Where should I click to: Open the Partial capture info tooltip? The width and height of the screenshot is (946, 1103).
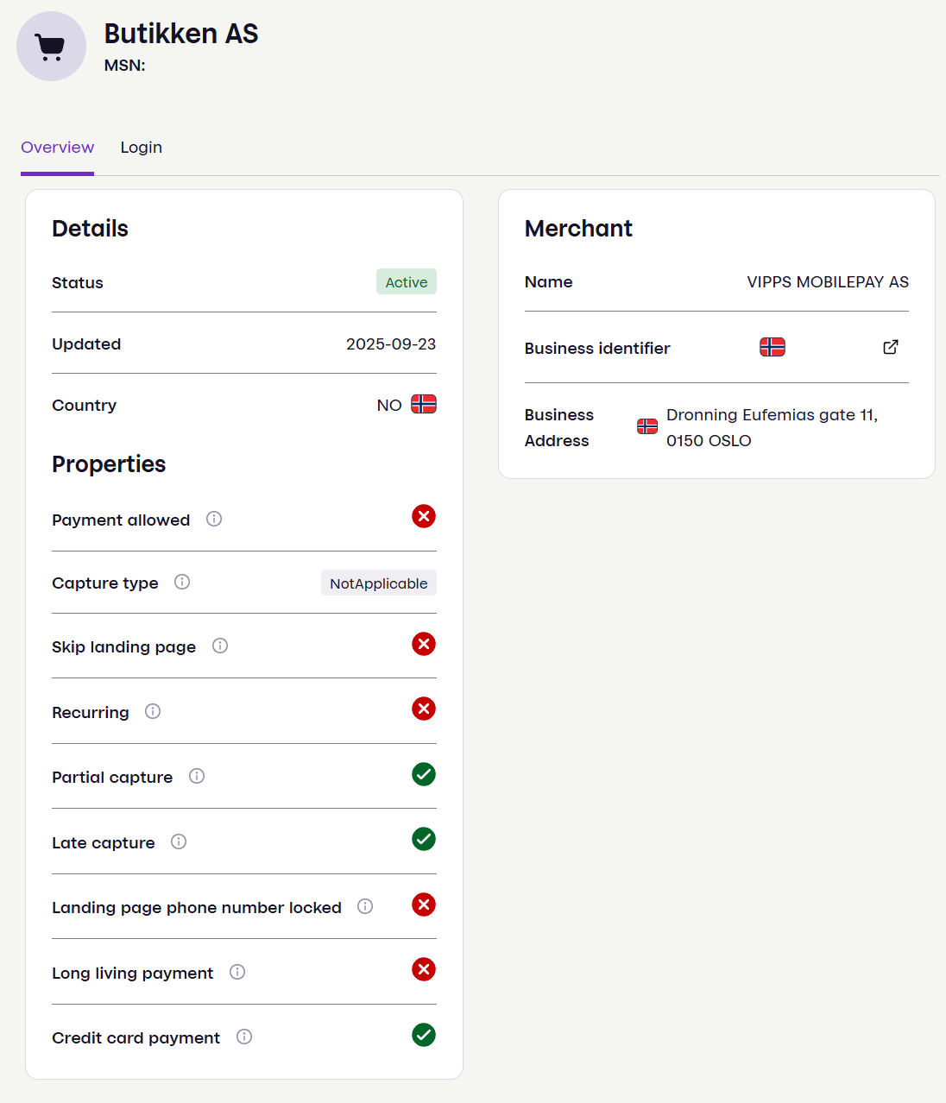click(197, 776)
